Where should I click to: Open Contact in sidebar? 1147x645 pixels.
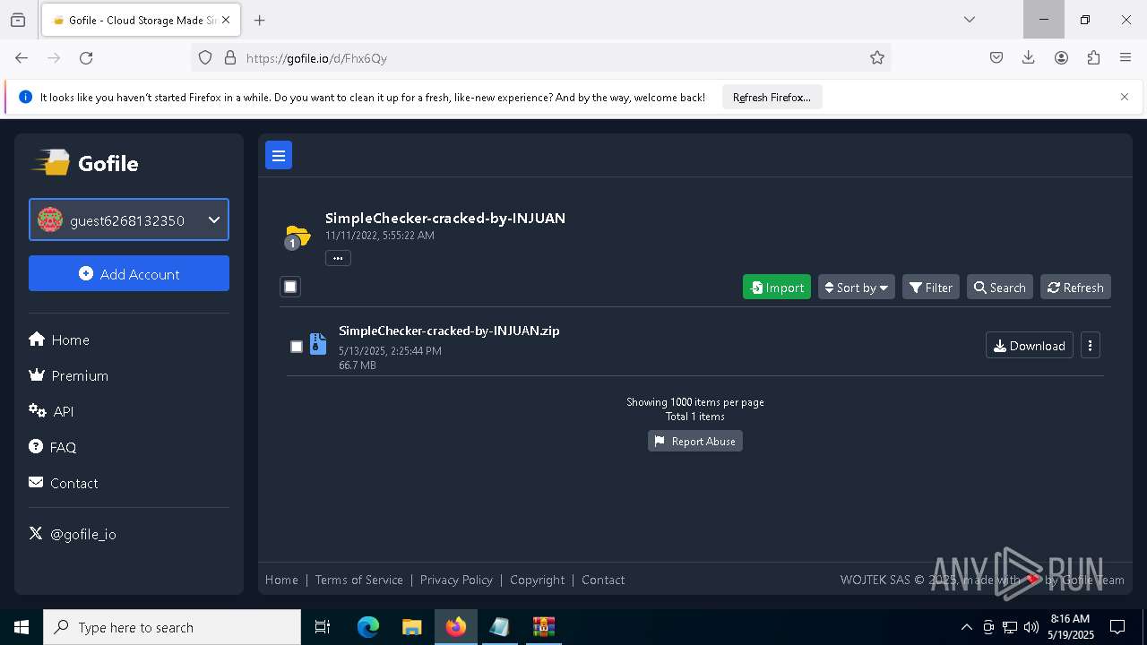(64, 483)
